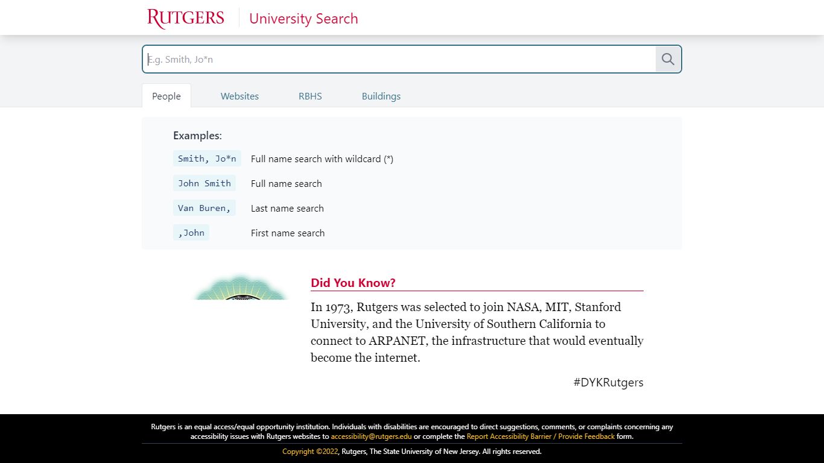Click the 'Examples:' heading
The height and width of the screenshot is (463, 824).
click(x=197, y=136)
